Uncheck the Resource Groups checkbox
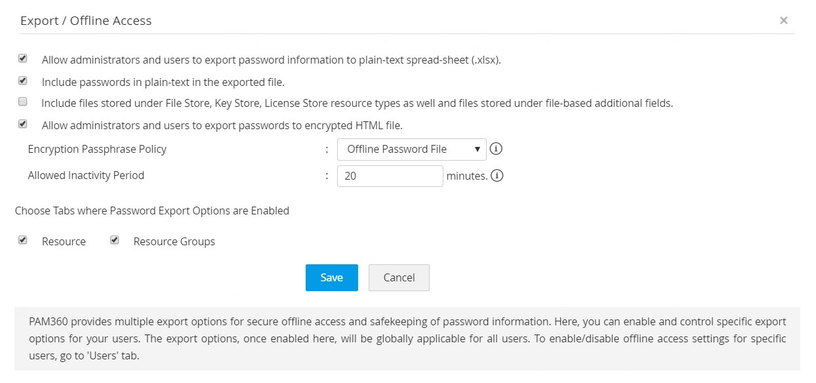 pyautogui.click(x=115, y=241)
